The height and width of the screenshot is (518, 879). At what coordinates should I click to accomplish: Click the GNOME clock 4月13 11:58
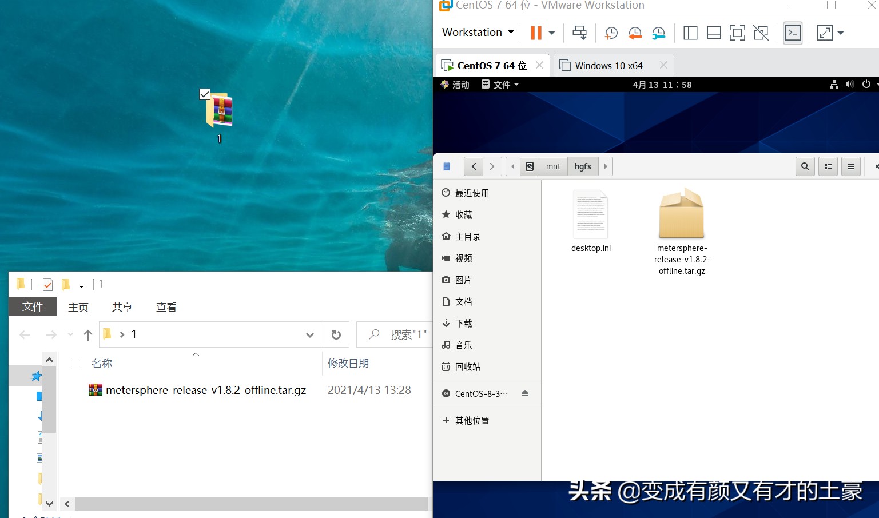pyautogui.click(x=662, y=85)
